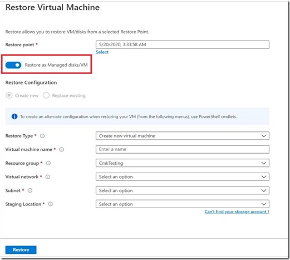Image resolution: width=290 pixels, height=260 pixels.
Task: Click the Select link under Restore point
Action: coord(102,52)
